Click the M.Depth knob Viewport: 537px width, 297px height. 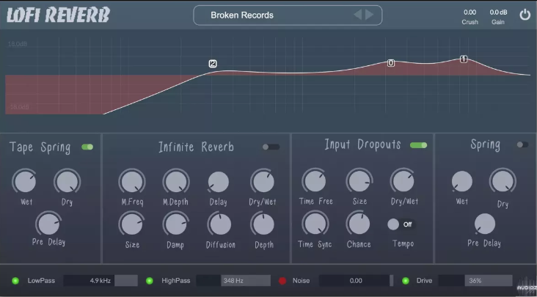pyautogui.click(x=175, y=182)
